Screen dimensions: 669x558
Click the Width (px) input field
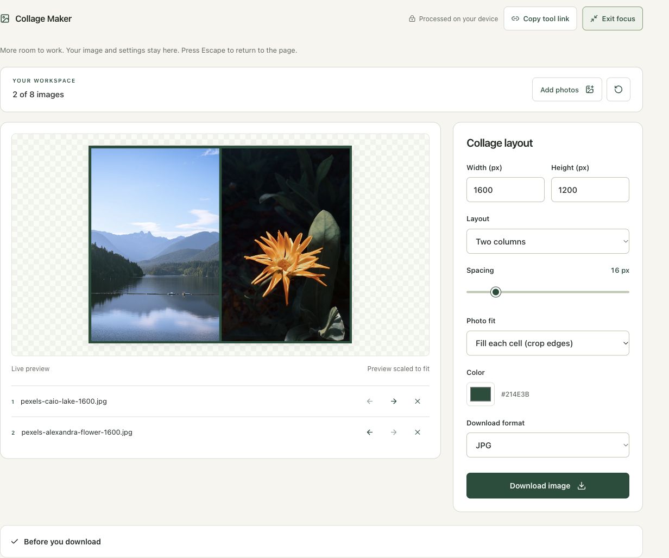[x=506, y=190]
